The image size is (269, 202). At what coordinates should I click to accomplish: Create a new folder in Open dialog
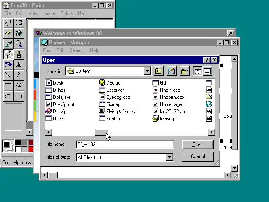185,71
